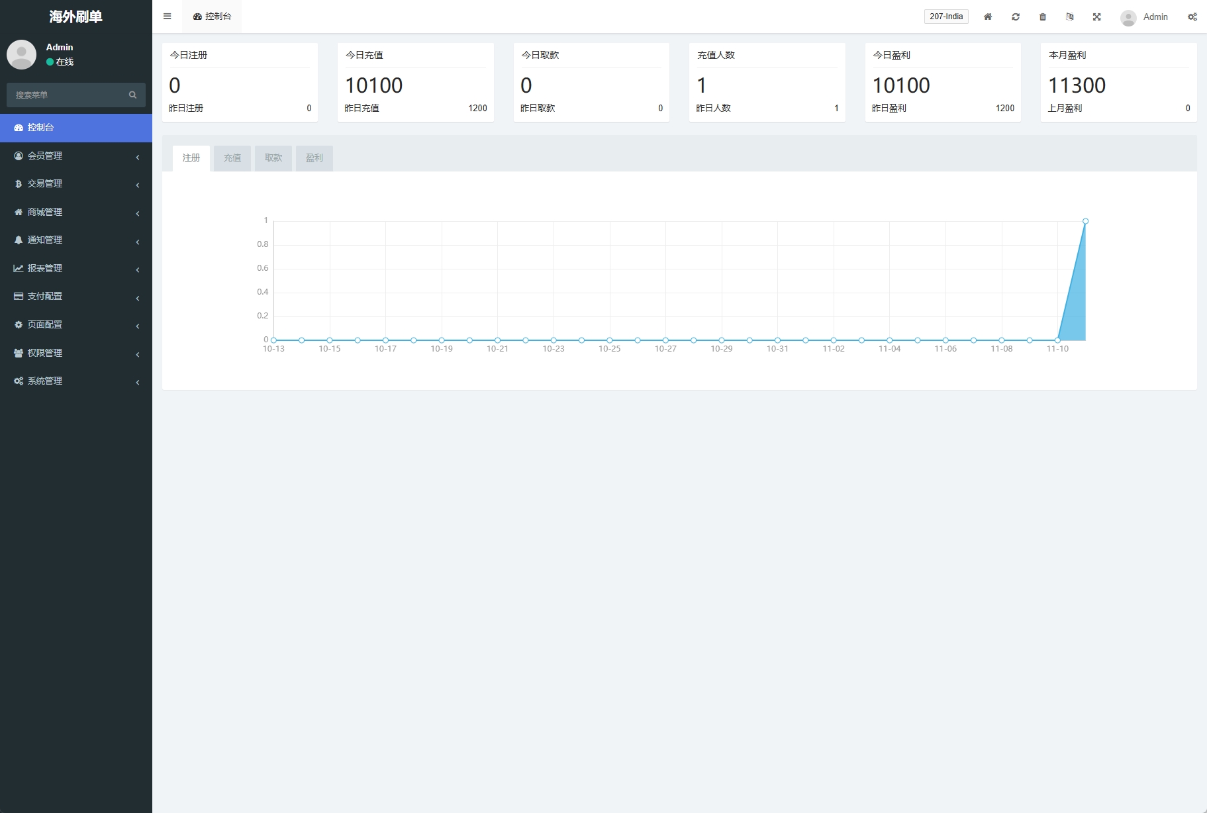Image resolution: width=1207 pixels, height=813 pixels.
Task: Toggle fullscreen with the expand icon
Action: pos(1096,17)
